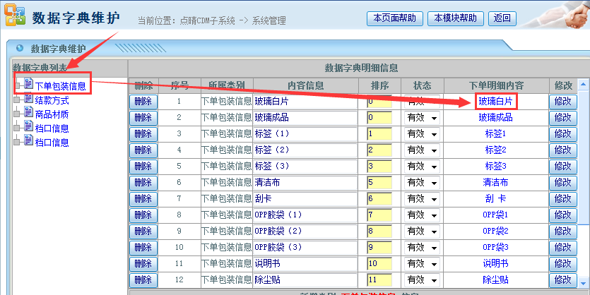Open status dropdown for row 2 玻璃成品
The image size is (590, 295).
422,118
